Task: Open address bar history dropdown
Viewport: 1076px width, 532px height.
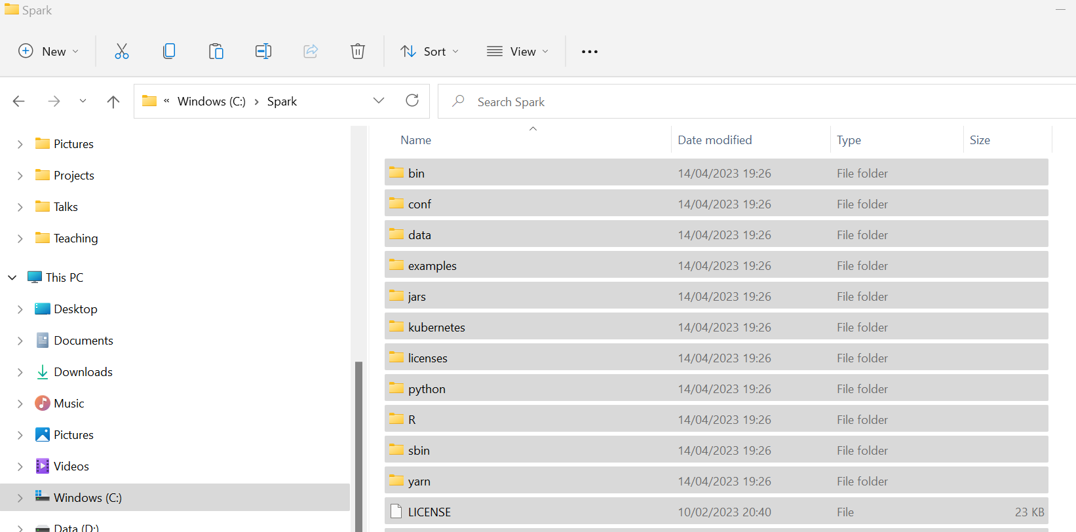Action: pos(379,100)
